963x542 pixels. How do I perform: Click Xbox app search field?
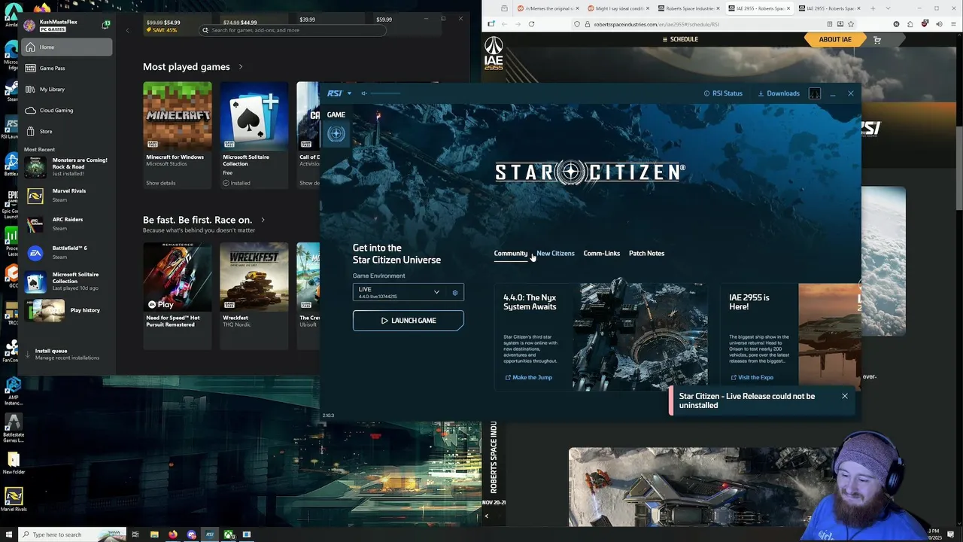click(293, 30)
